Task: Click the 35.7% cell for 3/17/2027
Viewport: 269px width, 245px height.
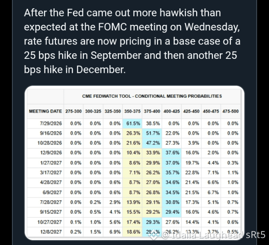Action: [172, 173]
